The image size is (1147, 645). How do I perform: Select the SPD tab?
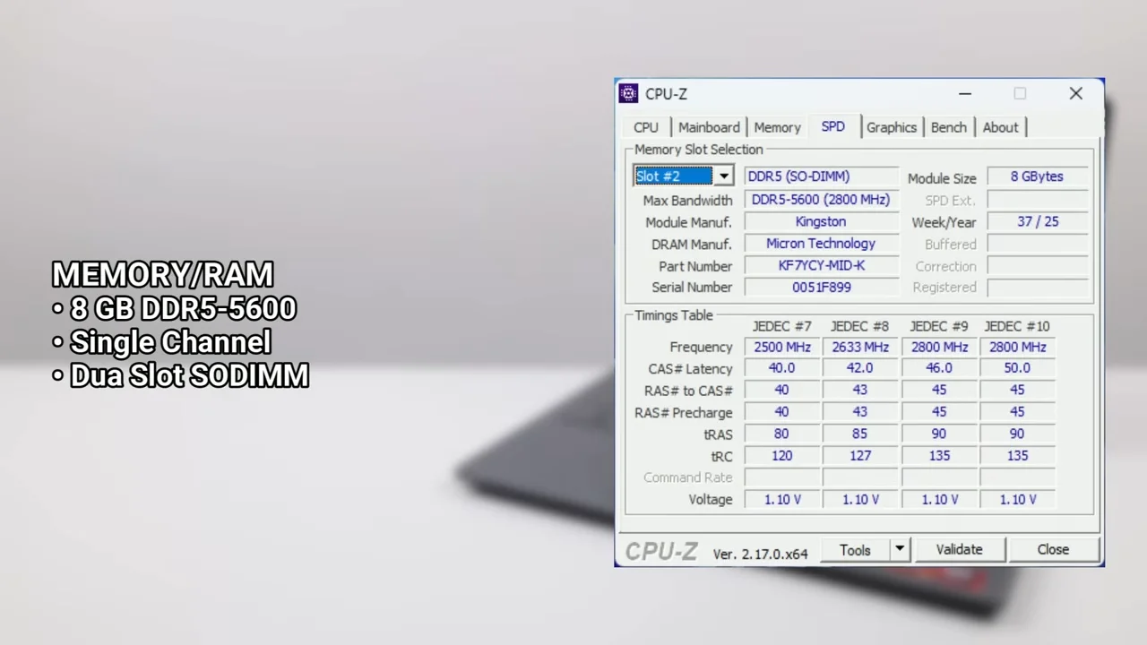832,126
